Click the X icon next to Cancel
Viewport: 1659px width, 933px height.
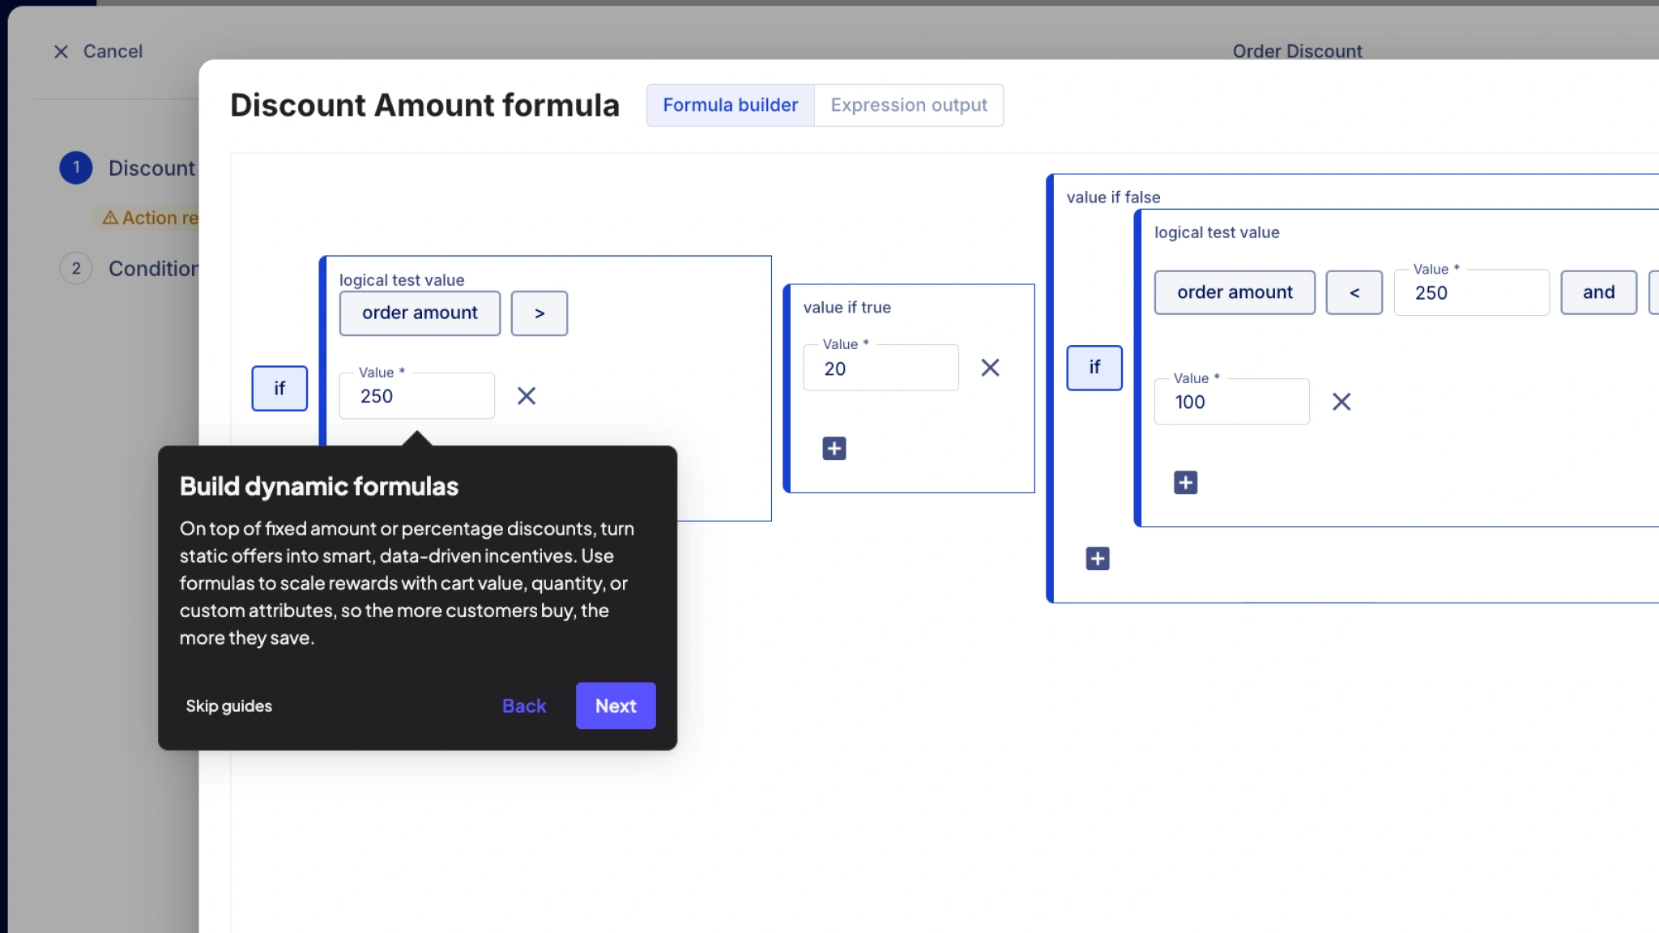(x=61, y=52)
